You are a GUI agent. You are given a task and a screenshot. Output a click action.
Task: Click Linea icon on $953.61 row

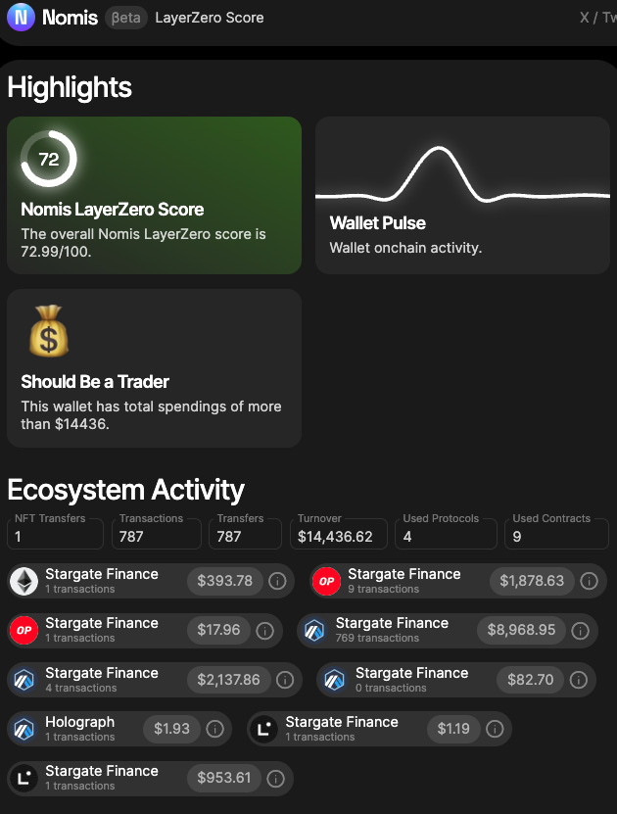click(x=24, y=778)
